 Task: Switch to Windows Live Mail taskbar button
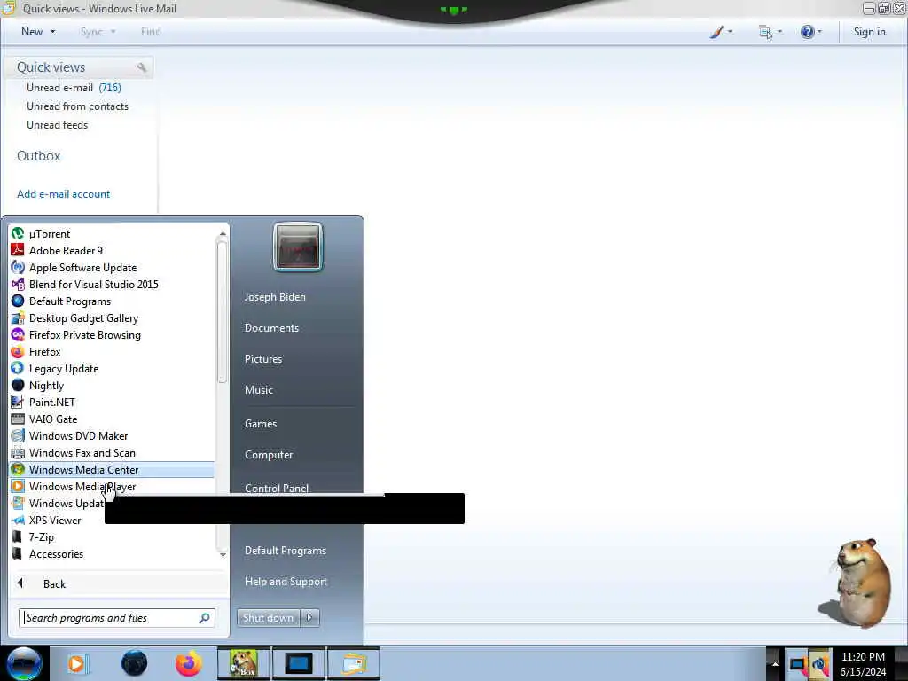(354, 663)
